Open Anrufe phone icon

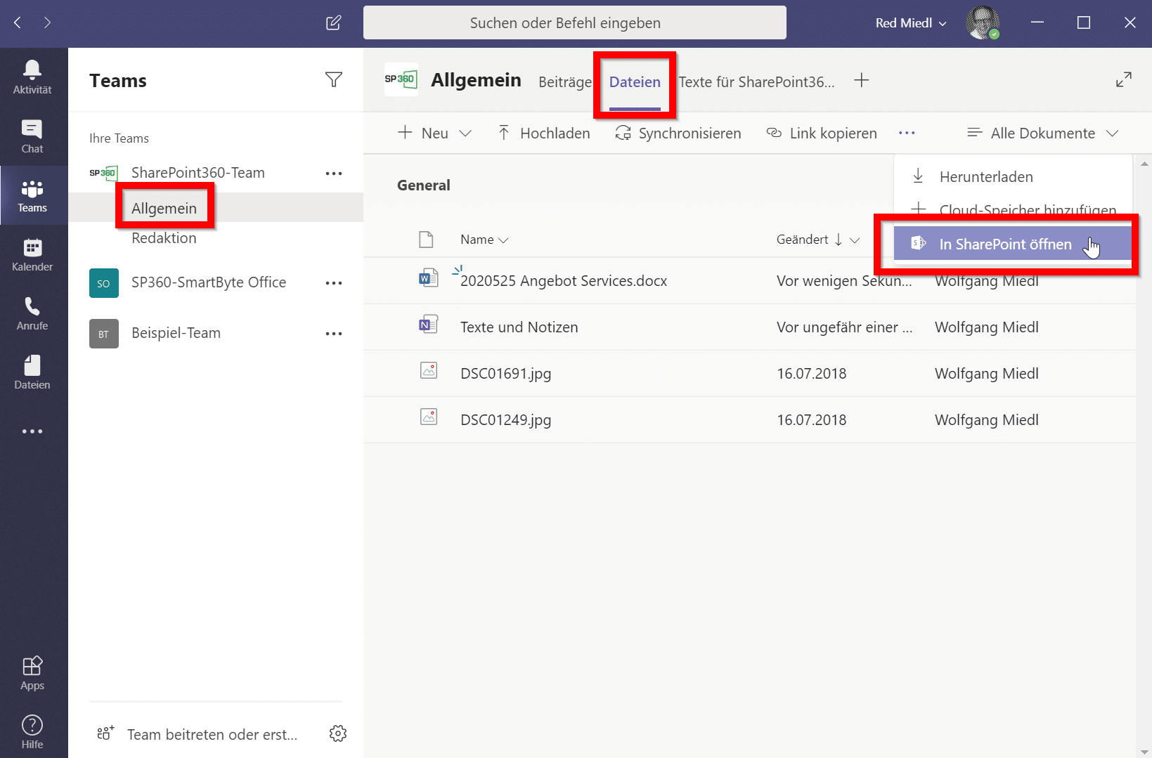(32, 314)
